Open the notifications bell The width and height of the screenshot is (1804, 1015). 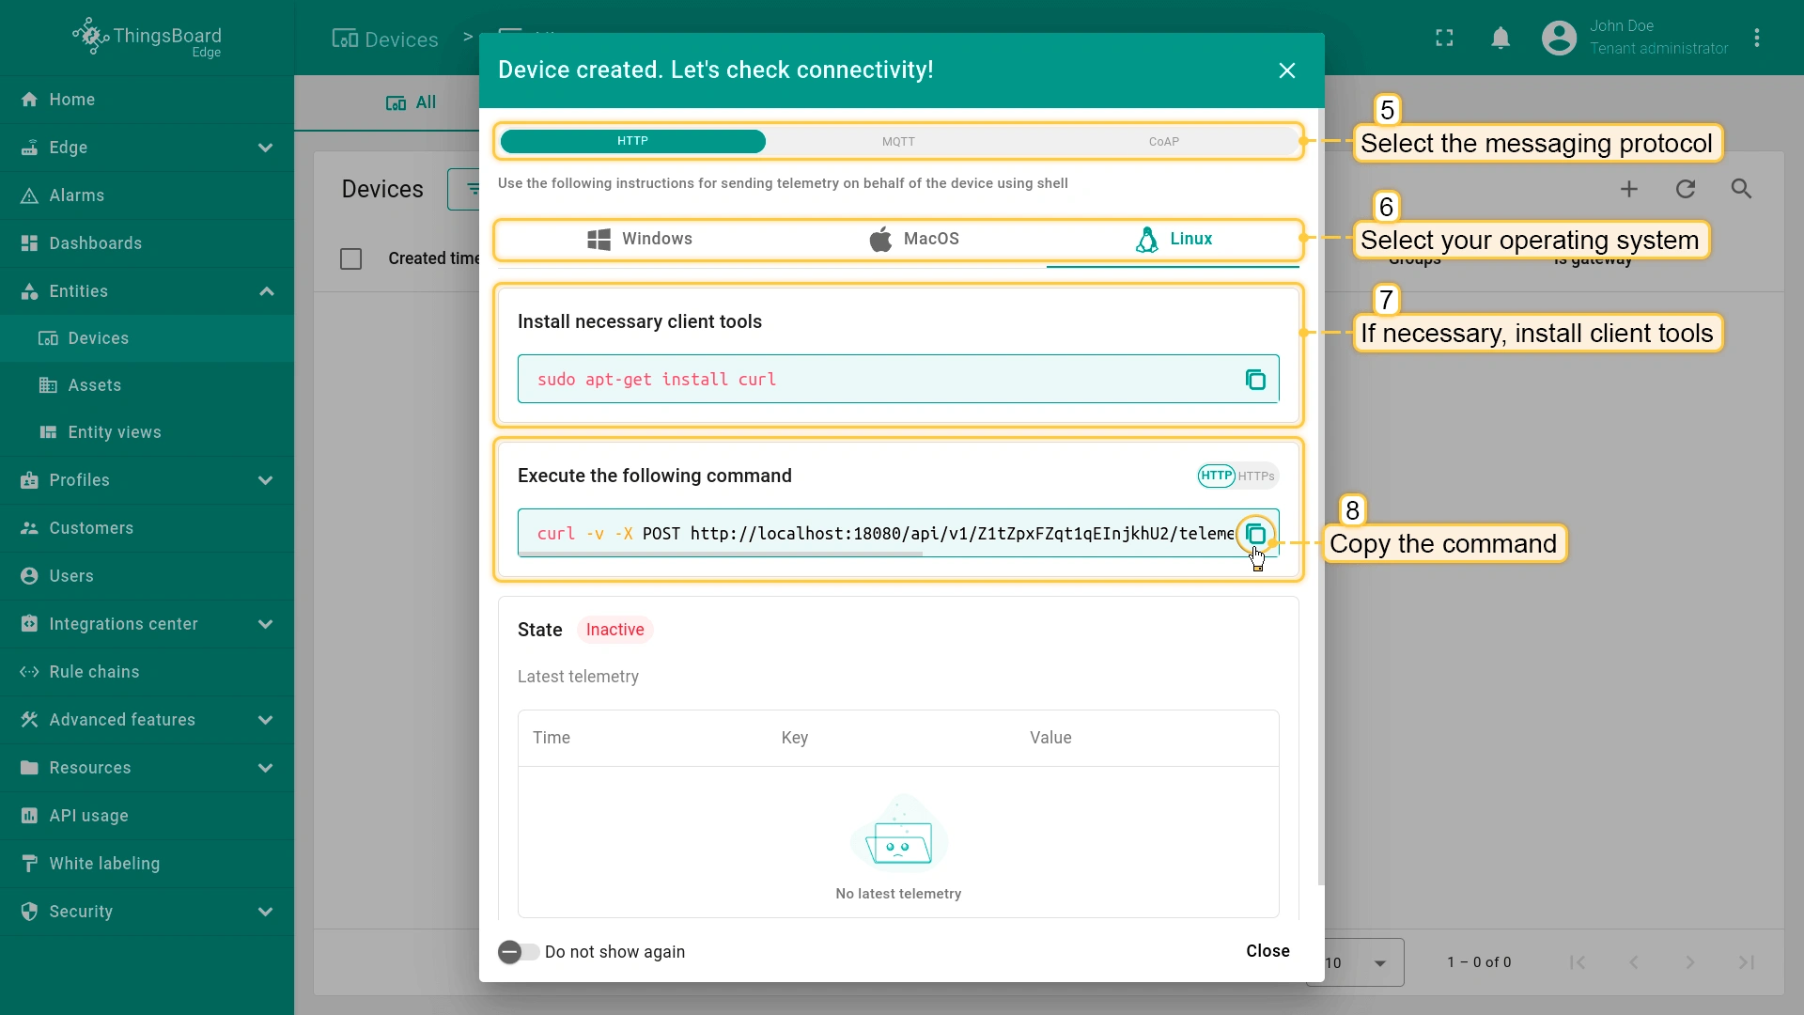click(1501, 38)
